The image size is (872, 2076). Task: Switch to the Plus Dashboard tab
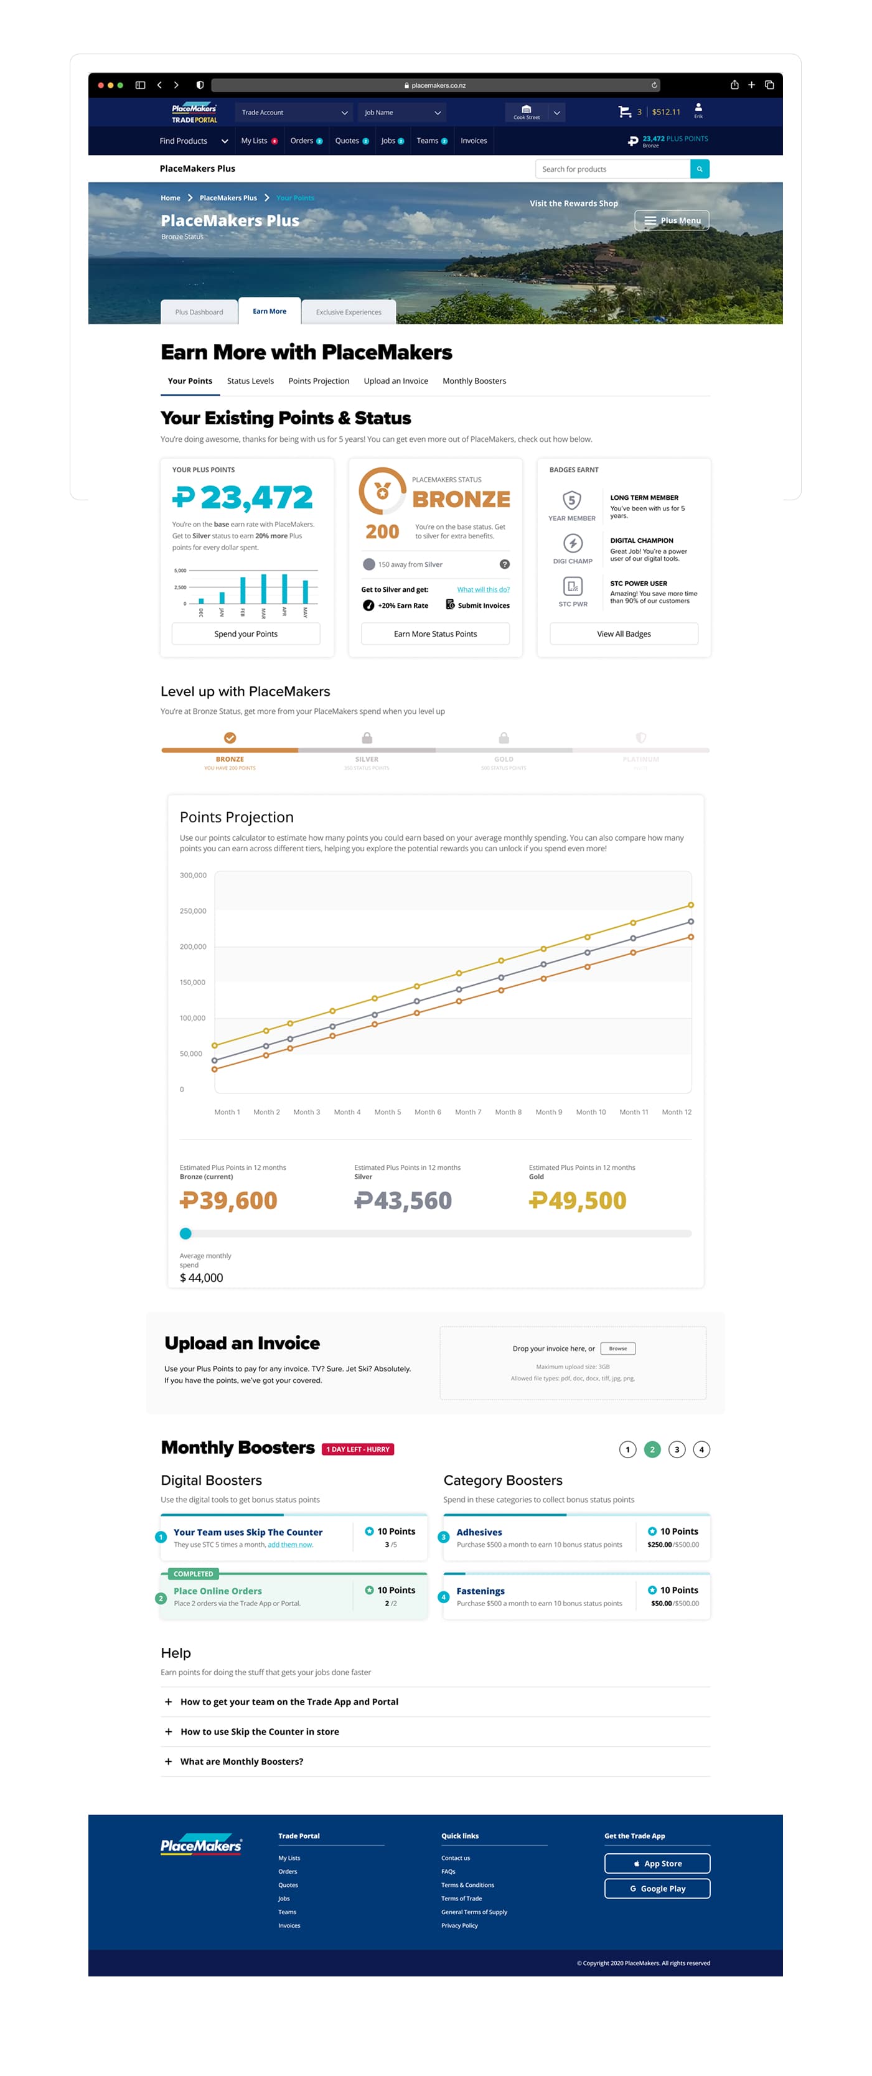[199, 312]
